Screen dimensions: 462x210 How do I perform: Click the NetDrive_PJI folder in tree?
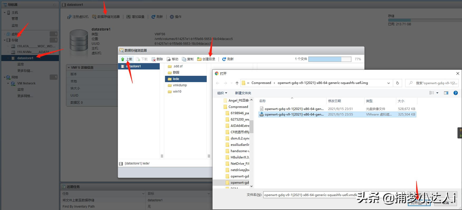pos(237,164)
